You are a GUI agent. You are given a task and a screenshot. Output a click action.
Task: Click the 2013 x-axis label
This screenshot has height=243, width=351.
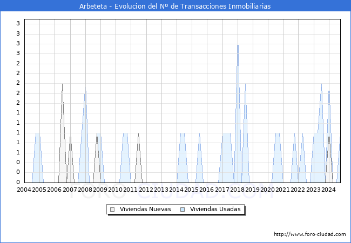161,190
